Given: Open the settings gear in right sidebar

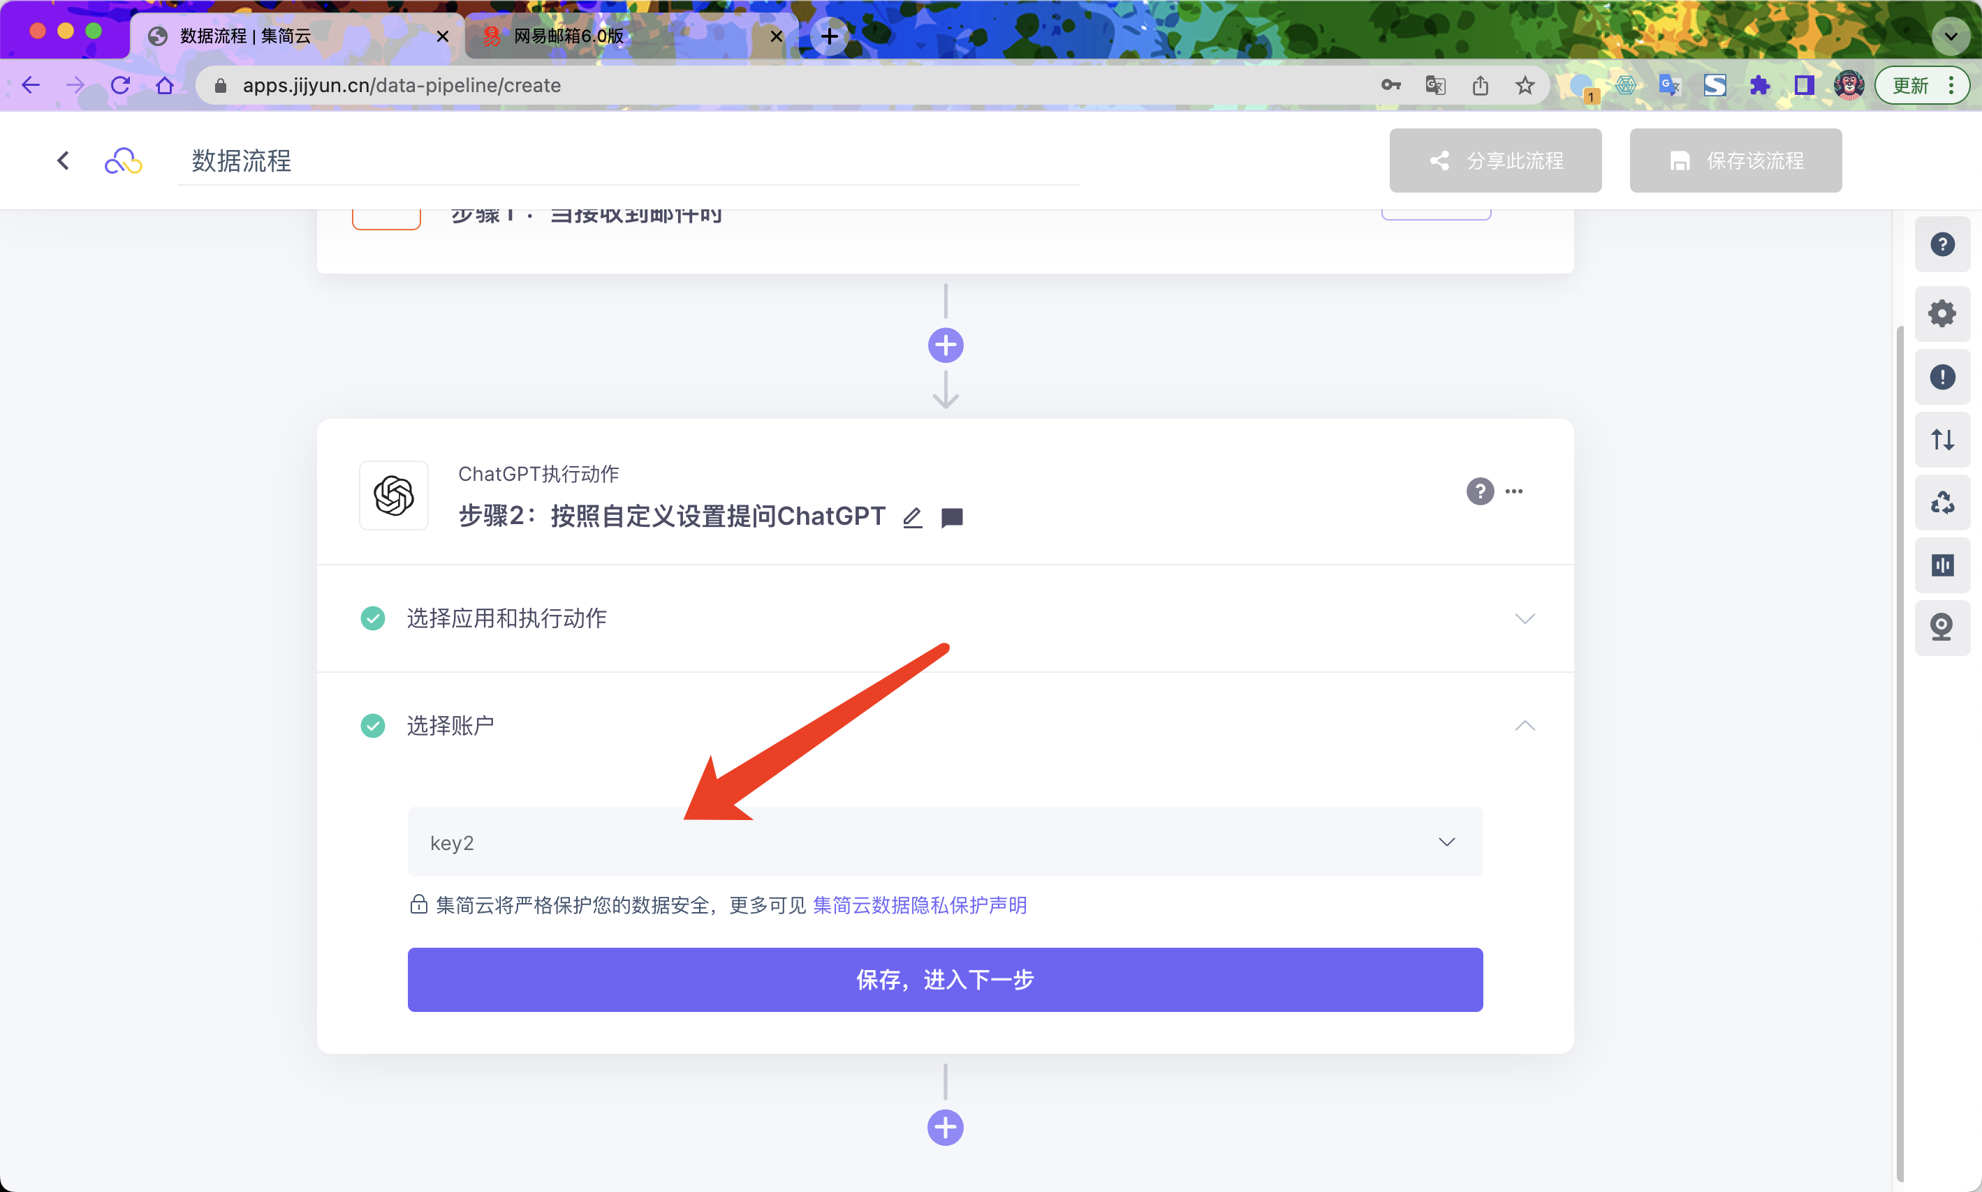Looking at the screenshot, I should pos(1941,313).
